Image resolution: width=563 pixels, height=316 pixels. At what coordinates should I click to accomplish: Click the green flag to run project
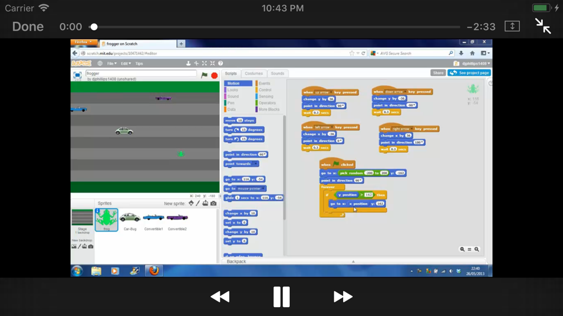click(204, 75)
